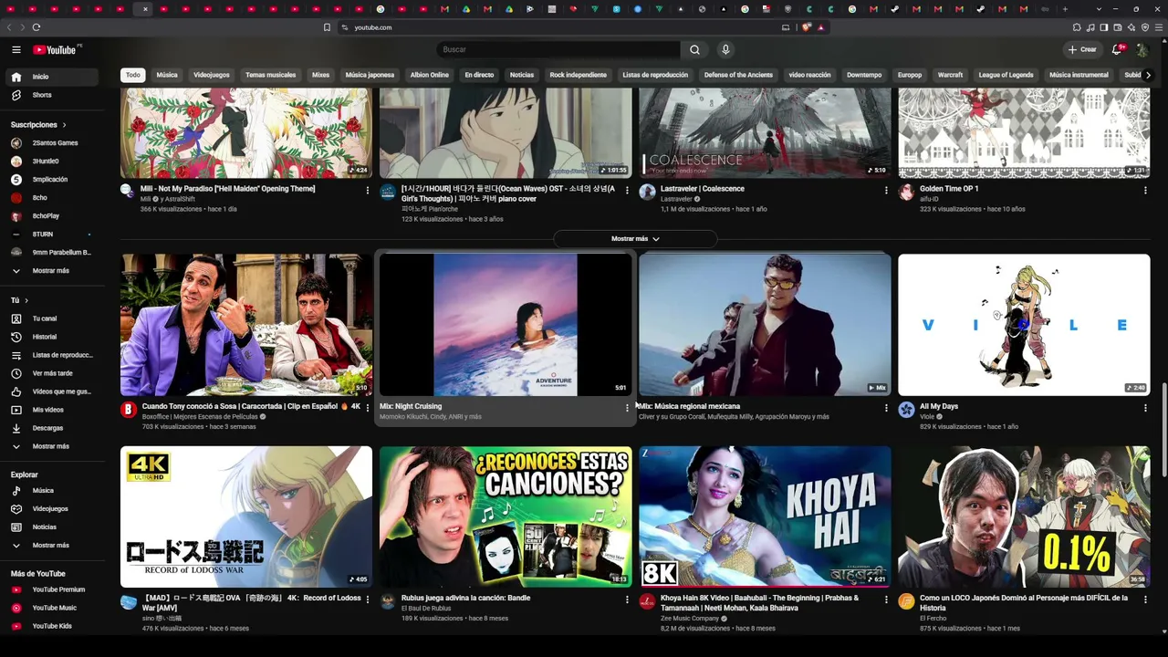Viewport: 1168px width, 657px height.
Task: Click the Buscar search field
Action: pos(558,49)
